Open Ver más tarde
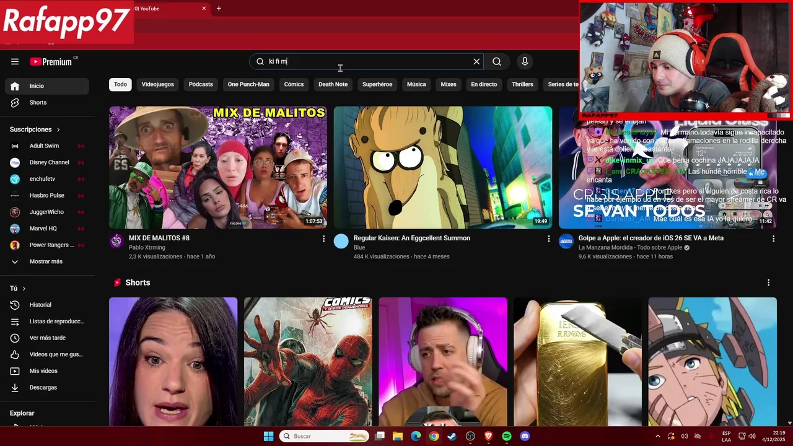 pyautogui.click(x=47, y=338)
